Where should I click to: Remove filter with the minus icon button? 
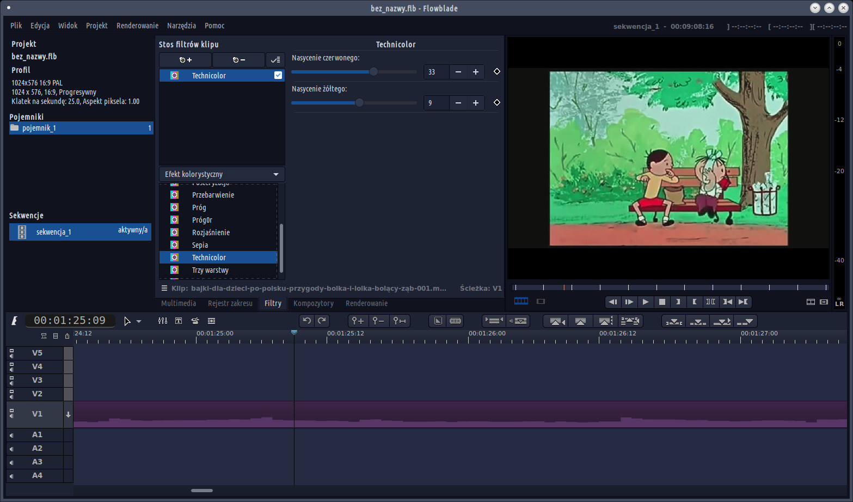click(x=239, y=60)
